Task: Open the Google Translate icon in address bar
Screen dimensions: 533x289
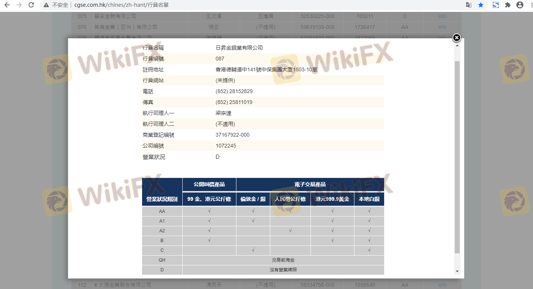Action: pyautogui.click(x=468, y=5)
